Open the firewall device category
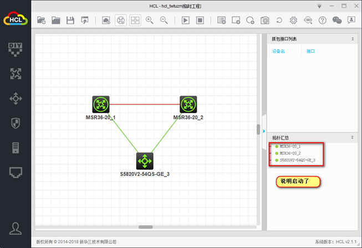362x248 pixels. 16,123
